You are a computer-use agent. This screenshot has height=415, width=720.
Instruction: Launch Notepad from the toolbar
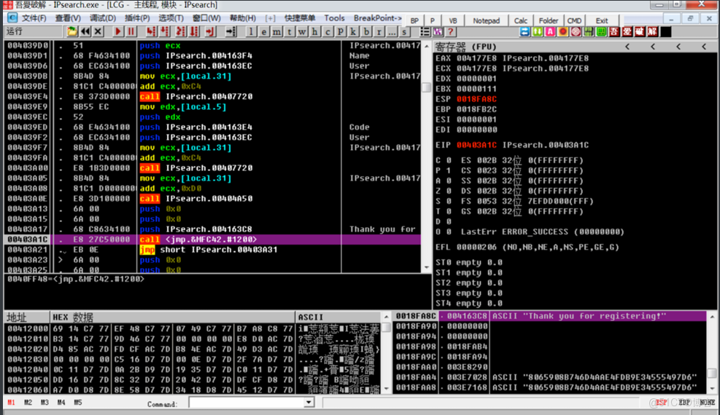pos(487,20)
